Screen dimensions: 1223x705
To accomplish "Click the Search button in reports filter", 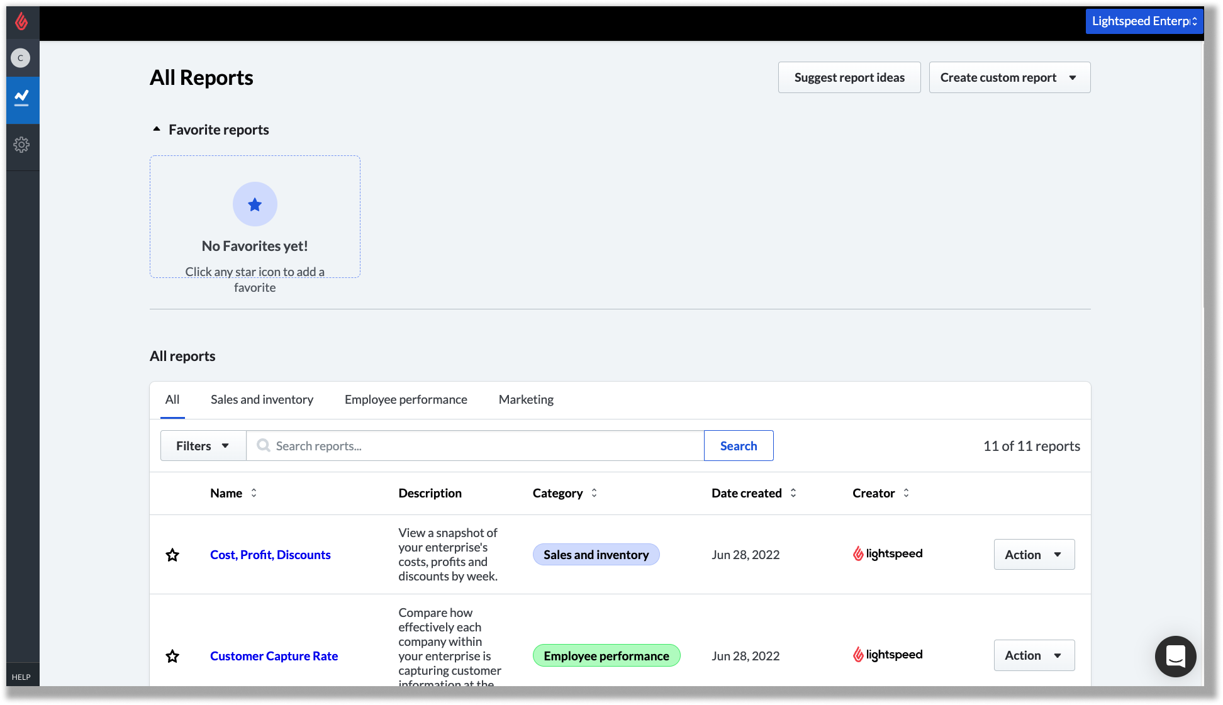I will [x=739, y=445].
